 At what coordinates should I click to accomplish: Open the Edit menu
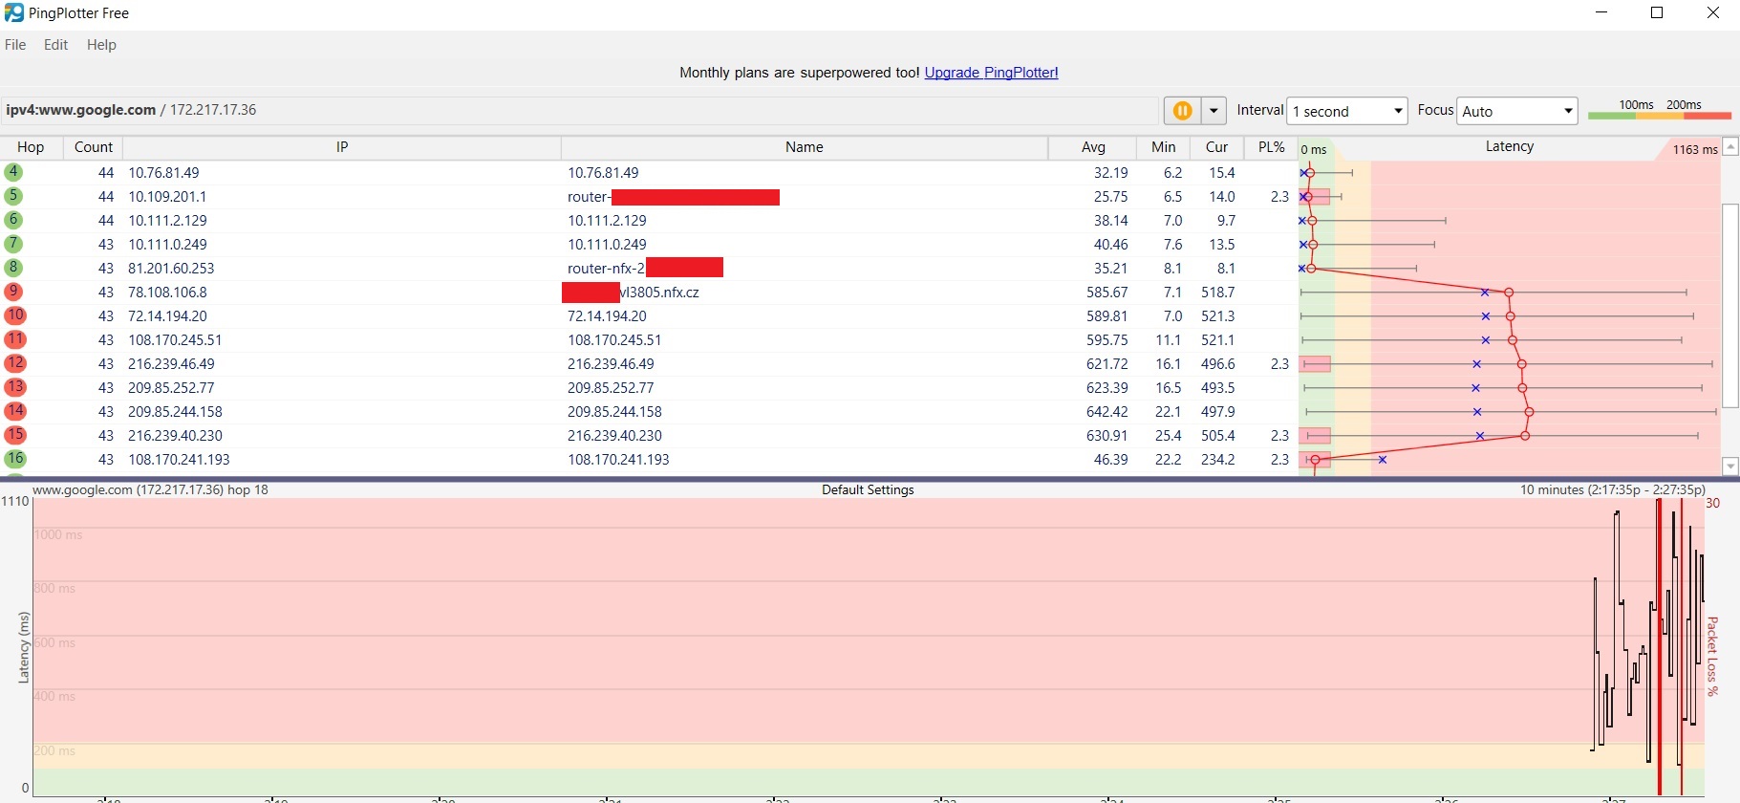(55, 45)
